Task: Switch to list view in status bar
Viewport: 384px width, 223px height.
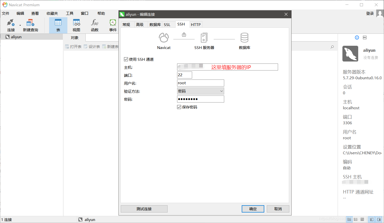Action: (356, 219)
